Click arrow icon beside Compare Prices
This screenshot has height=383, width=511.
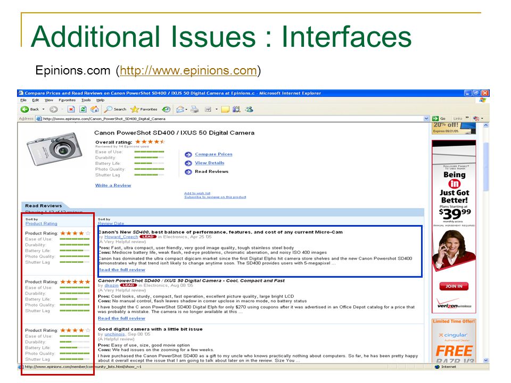[188, 154]
